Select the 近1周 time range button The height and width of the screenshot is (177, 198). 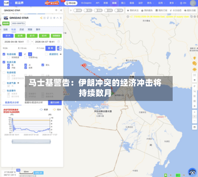coord(20,36)
